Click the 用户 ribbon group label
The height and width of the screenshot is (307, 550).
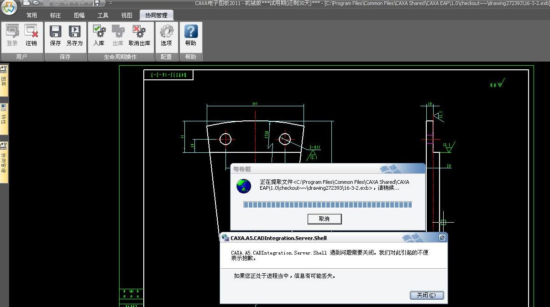coord(21,57)
